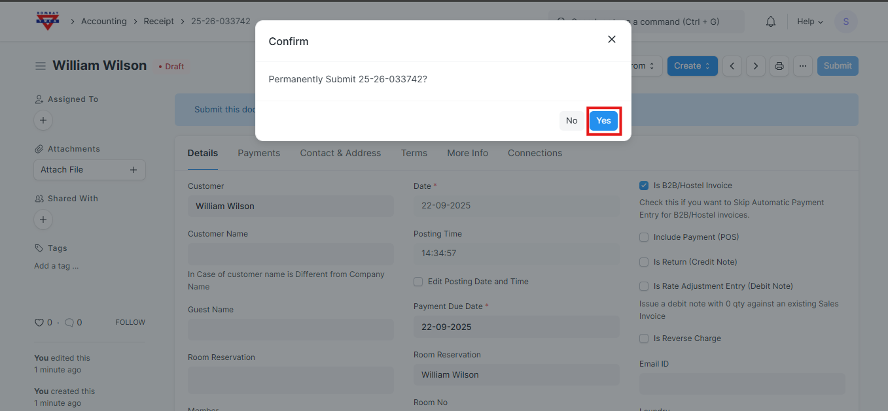Open the Contact & Address tab

tap(340, 153)
